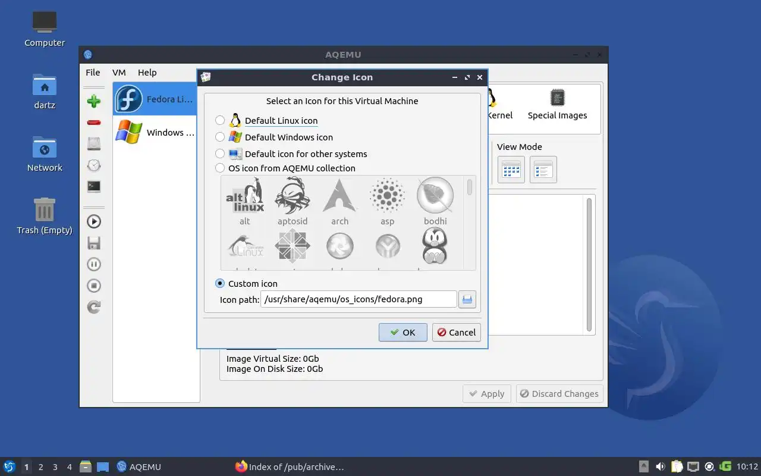The width and height of the screenshot is (761, 476).
Task: Click Apply in AQEMU main window
Action: point(486,394)
